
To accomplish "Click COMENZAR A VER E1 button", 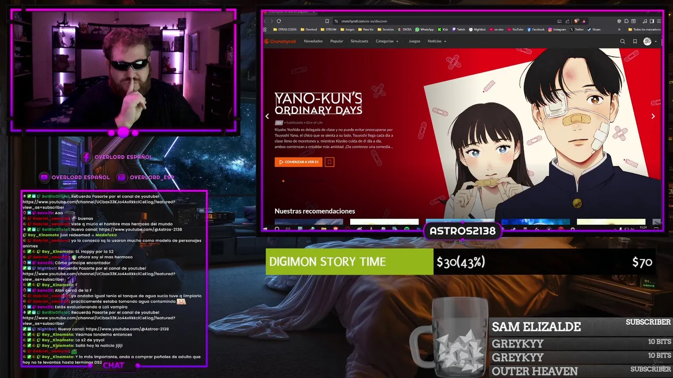I will click(x=299, y=162).
